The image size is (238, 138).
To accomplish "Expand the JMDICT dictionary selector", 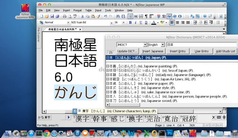I will 145,45.
